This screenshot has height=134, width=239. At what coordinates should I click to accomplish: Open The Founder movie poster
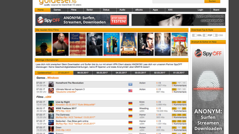click(x=180, y=44)
